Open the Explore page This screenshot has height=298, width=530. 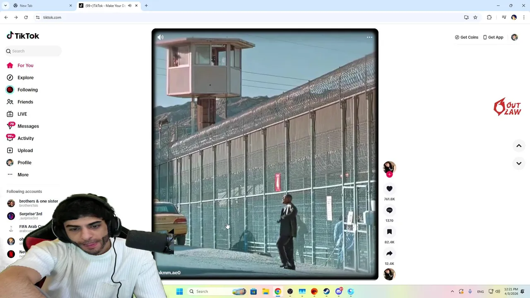[20, 77]
